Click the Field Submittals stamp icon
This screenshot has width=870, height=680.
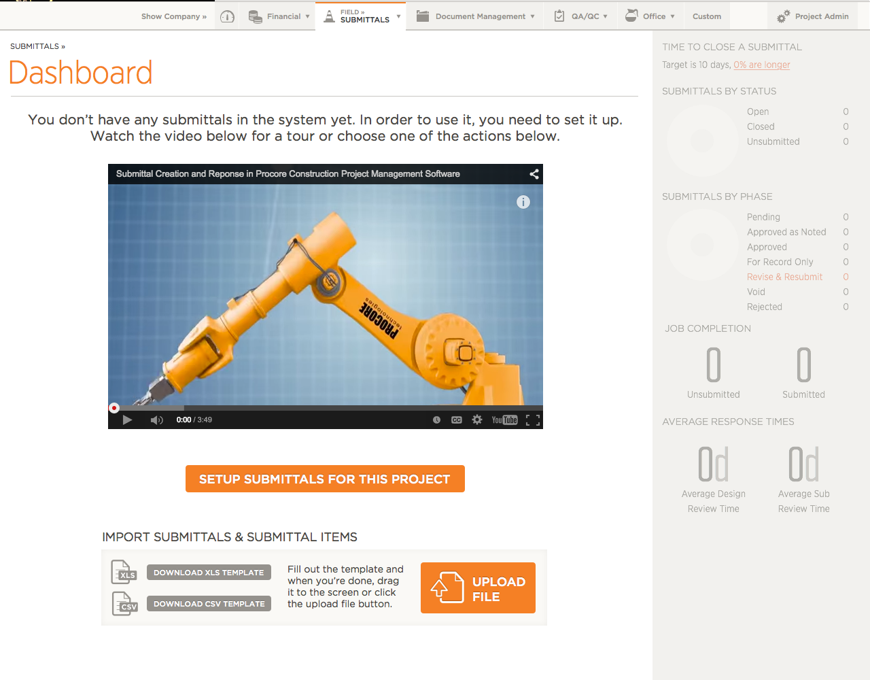pyautogui.click(x=329, y=16)
